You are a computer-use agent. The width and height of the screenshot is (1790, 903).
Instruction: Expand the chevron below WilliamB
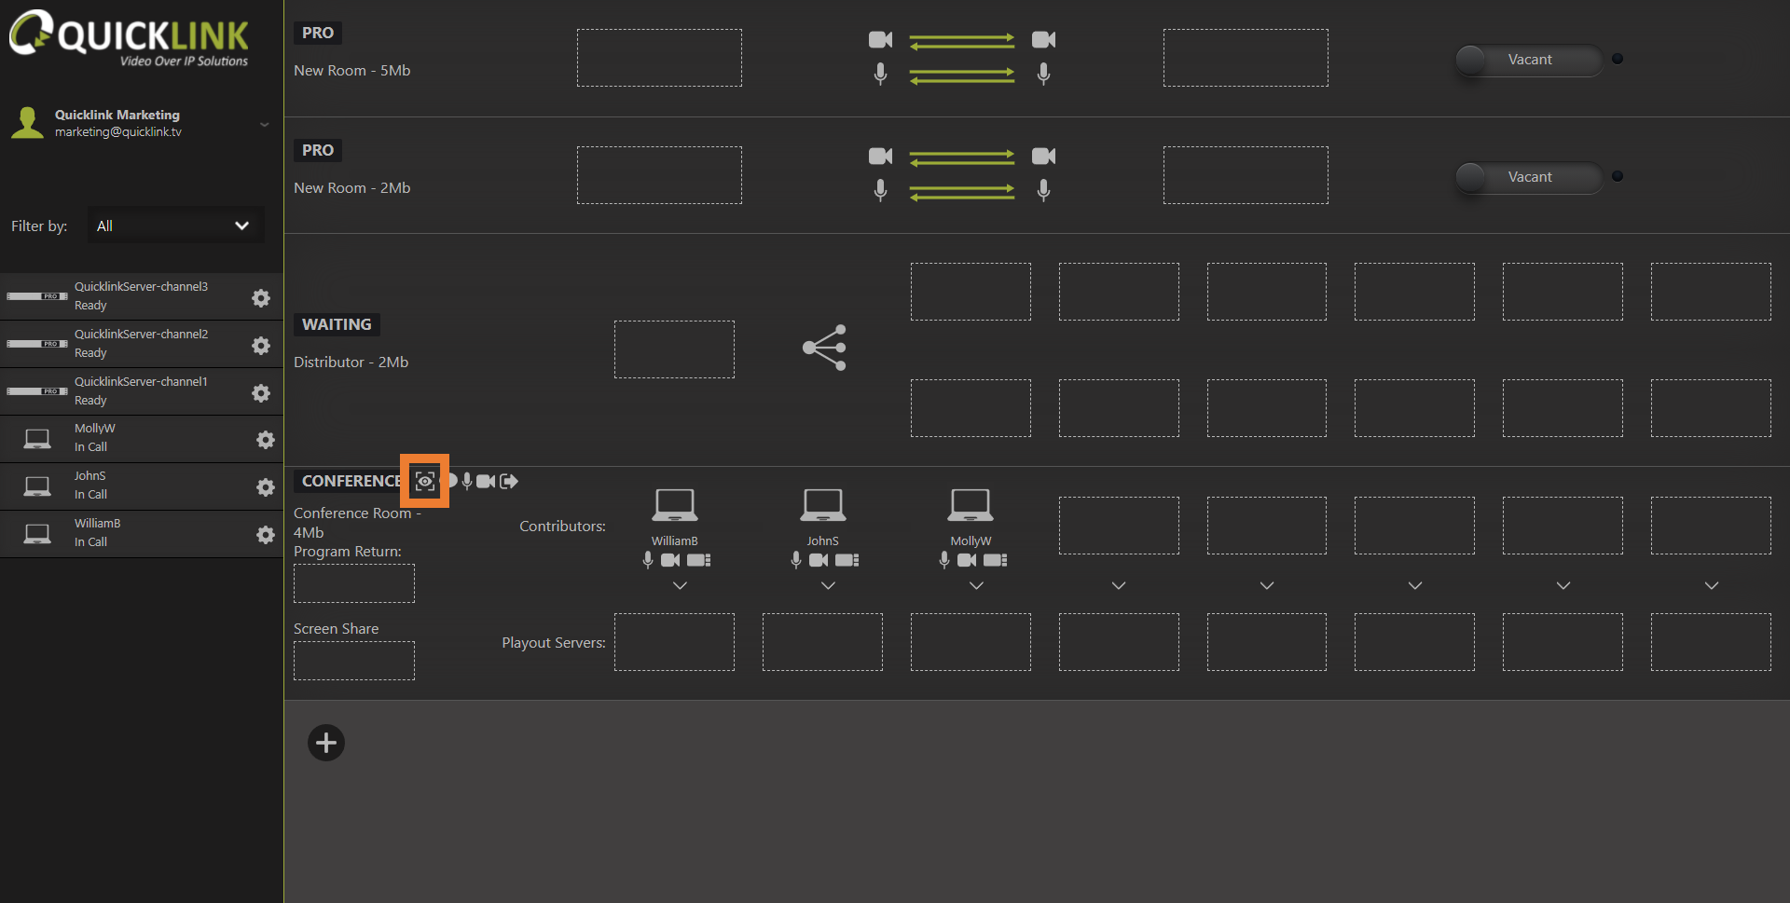point(680,585)
